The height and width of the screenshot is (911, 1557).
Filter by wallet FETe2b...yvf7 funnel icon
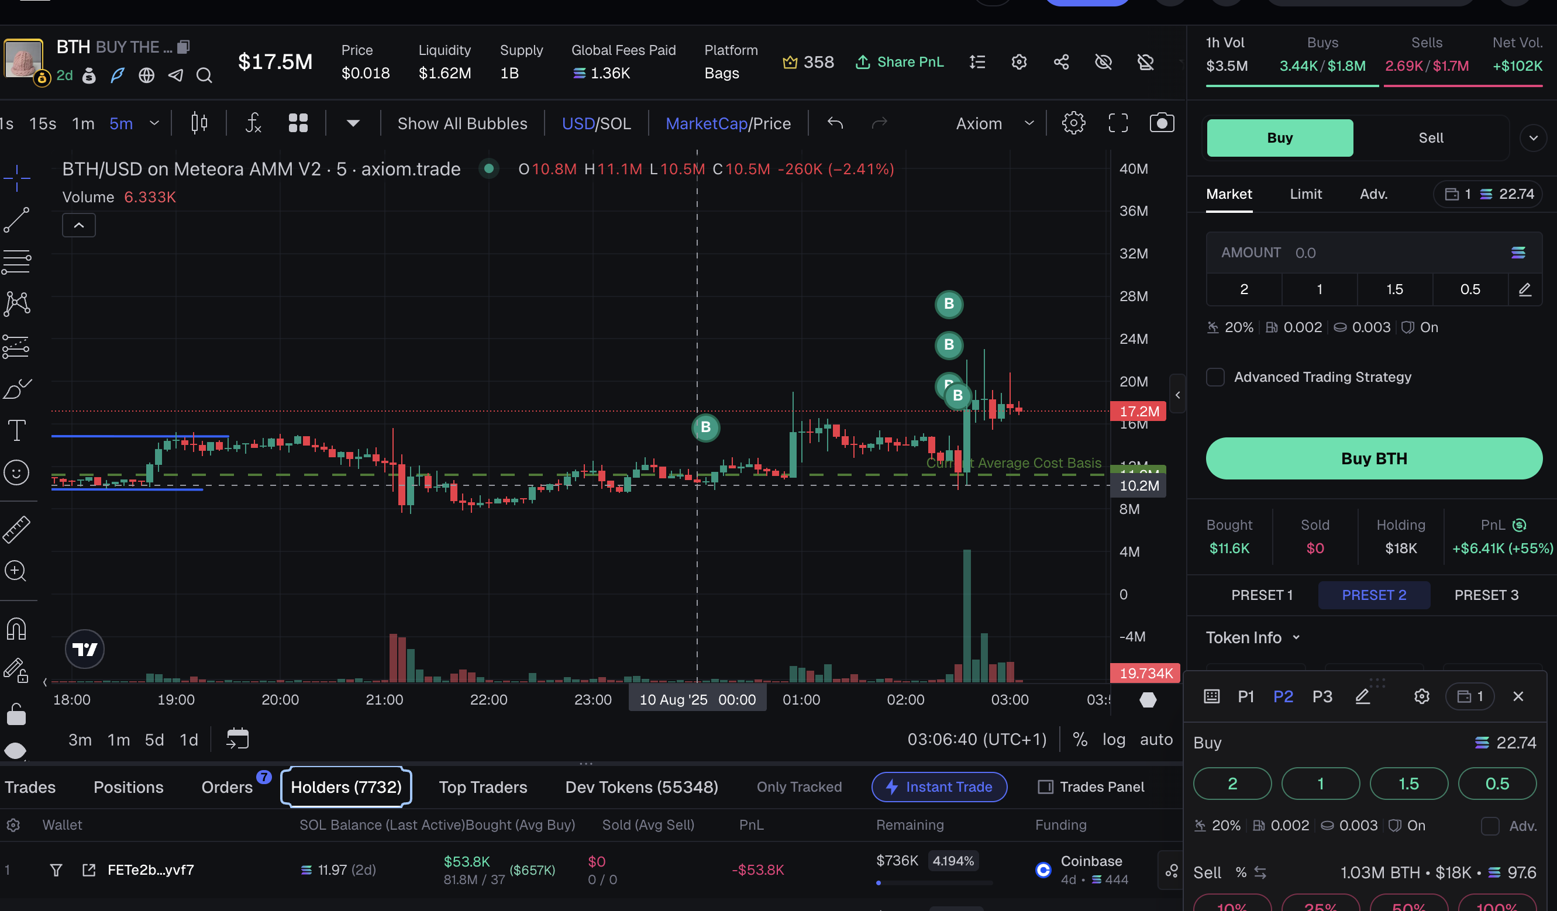tap(56, 871)
